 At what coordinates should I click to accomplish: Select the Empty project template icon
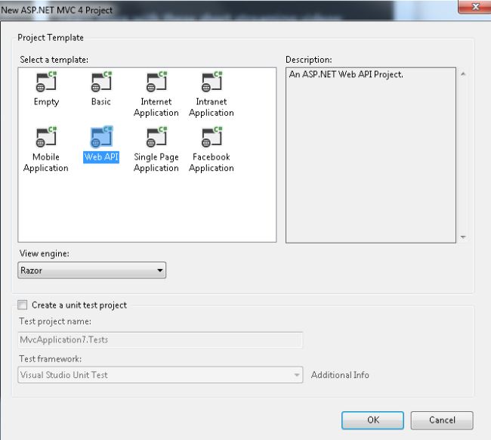click(x=46, y=82)
